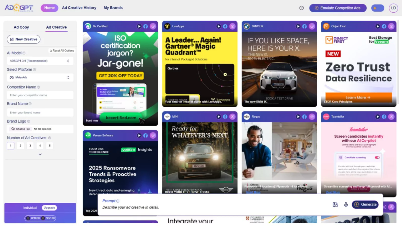The width and height of the screenshot is (402, 226).
Task: Click Facebook icon on Veeam Software card
Action: pyautogui.click(x=145, y=136)
